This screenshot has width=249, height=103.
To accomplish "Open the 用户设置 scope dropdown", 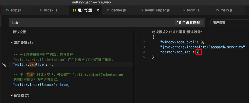I will pyautogui.click(x=230, y=23).
